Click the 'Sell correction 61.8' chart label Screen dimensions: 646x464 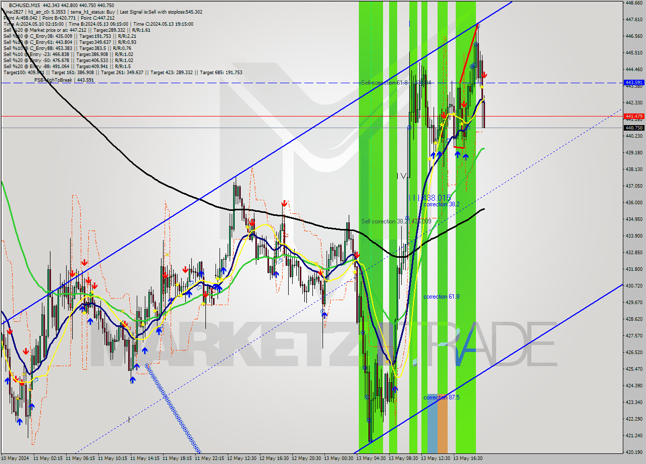(x=397, y=82)
